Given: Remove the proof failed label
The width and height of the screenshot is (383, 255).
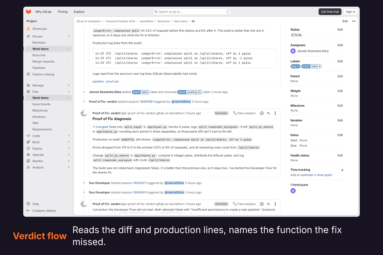Looking at the screenshot, I should (x=319, y=66).
